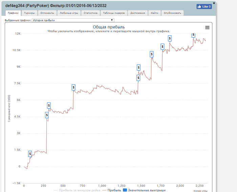Click the $ win marker just below 6K
The height and width of the screenshot is (192, 237).
point(49,106)
